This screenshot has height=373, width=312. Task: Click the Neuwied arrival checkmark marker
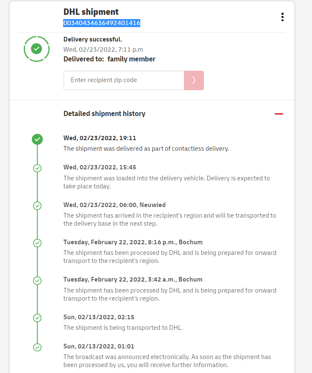(37, 206)
